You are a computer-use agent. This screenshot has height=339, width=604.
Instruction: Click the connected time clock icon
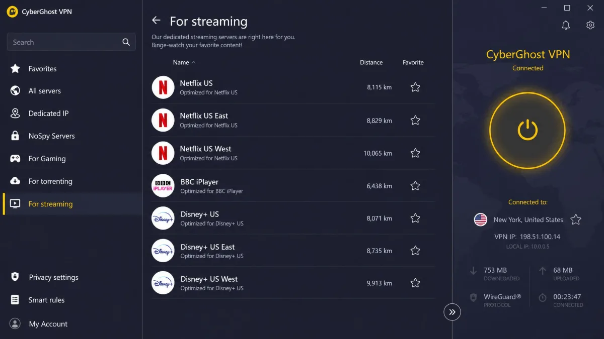point(543,297)
